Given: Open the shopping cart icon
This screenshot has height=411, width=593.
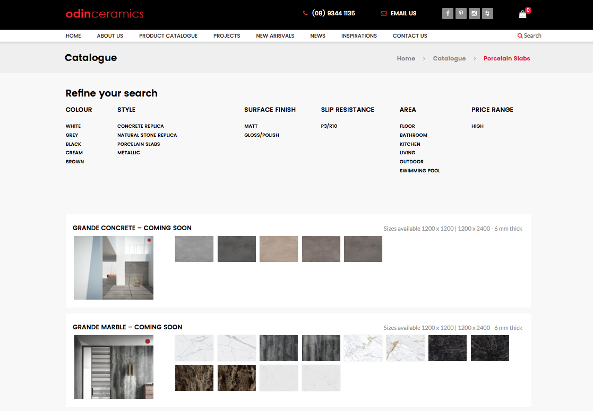Looking at the screenshot, I should tap(522, 14).
